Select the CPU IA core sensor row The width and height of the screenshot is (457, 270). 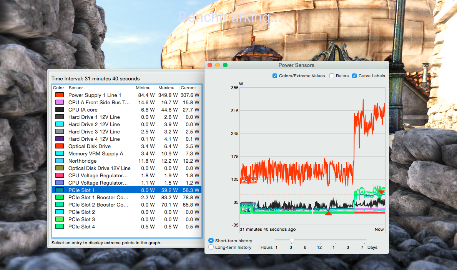[x=127, y=110]
